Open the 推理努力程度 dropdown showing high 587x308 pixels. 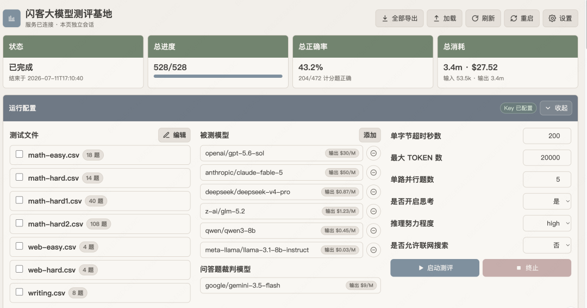547,223
